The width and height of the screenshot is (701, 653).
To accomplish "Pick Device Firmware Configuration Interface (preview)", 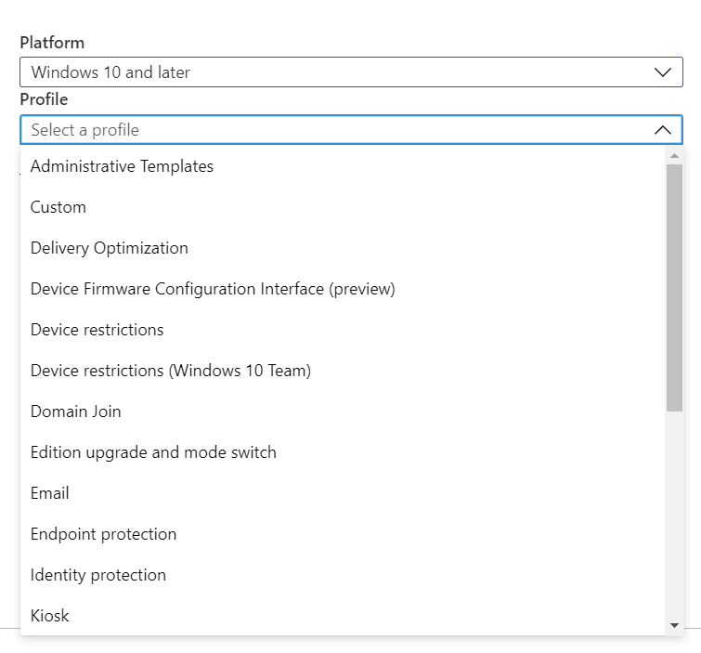I will point(213,289).
